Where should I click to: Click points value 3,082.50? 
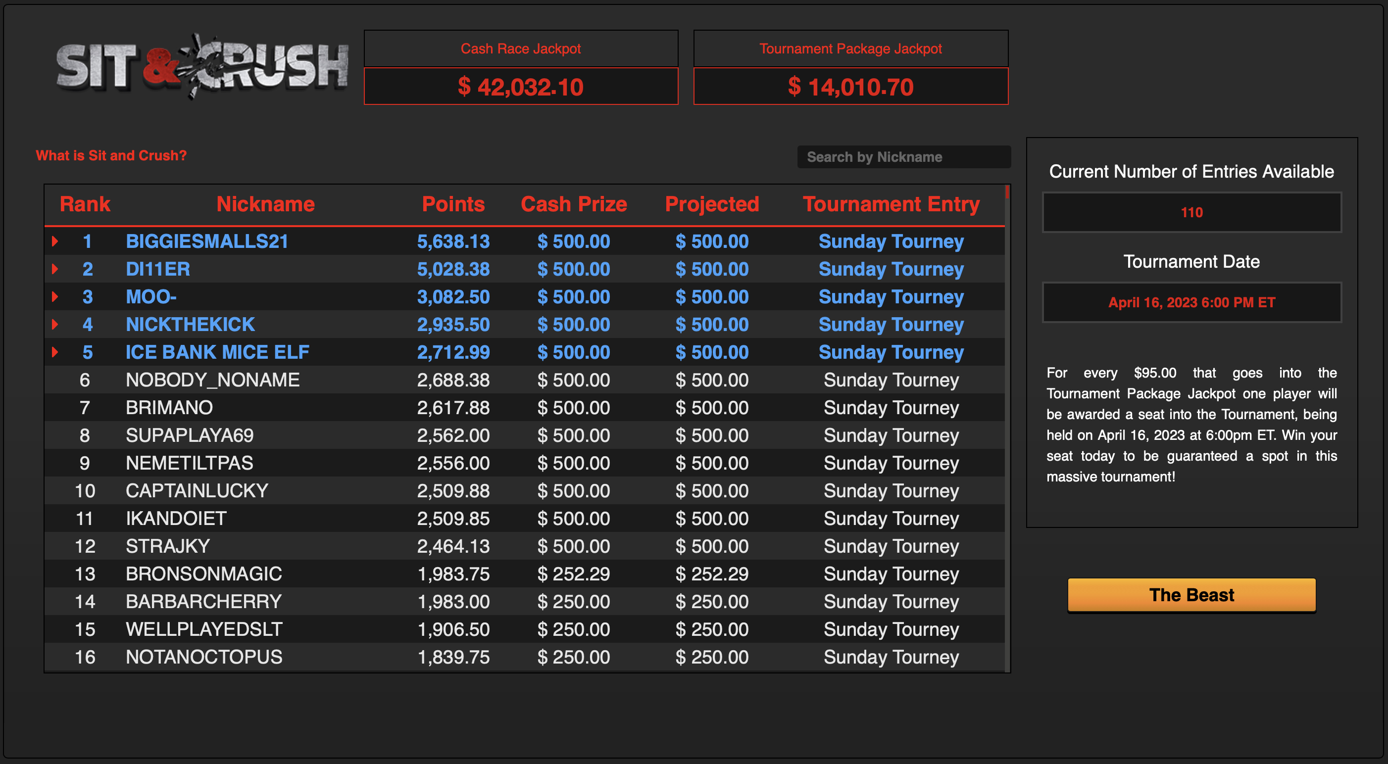pos(453,297)
